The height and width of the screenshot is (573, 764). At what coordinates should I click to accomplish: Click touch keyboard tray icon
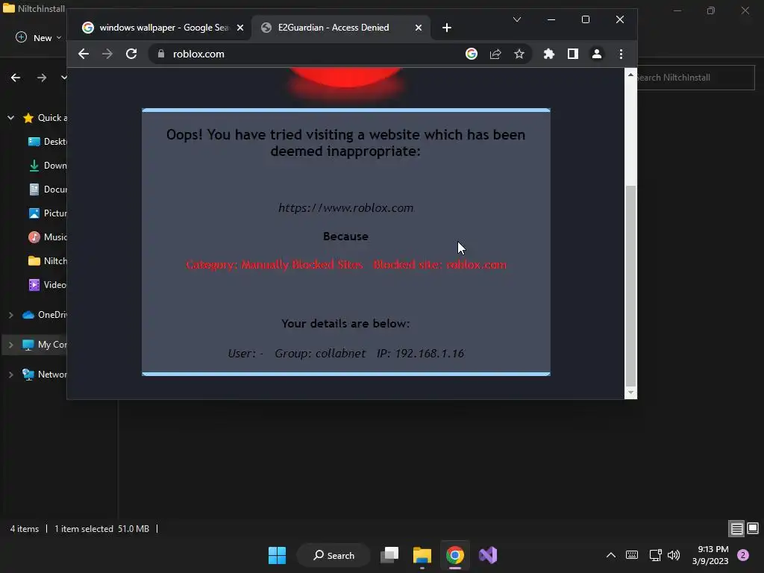click(x=632, y=555)
